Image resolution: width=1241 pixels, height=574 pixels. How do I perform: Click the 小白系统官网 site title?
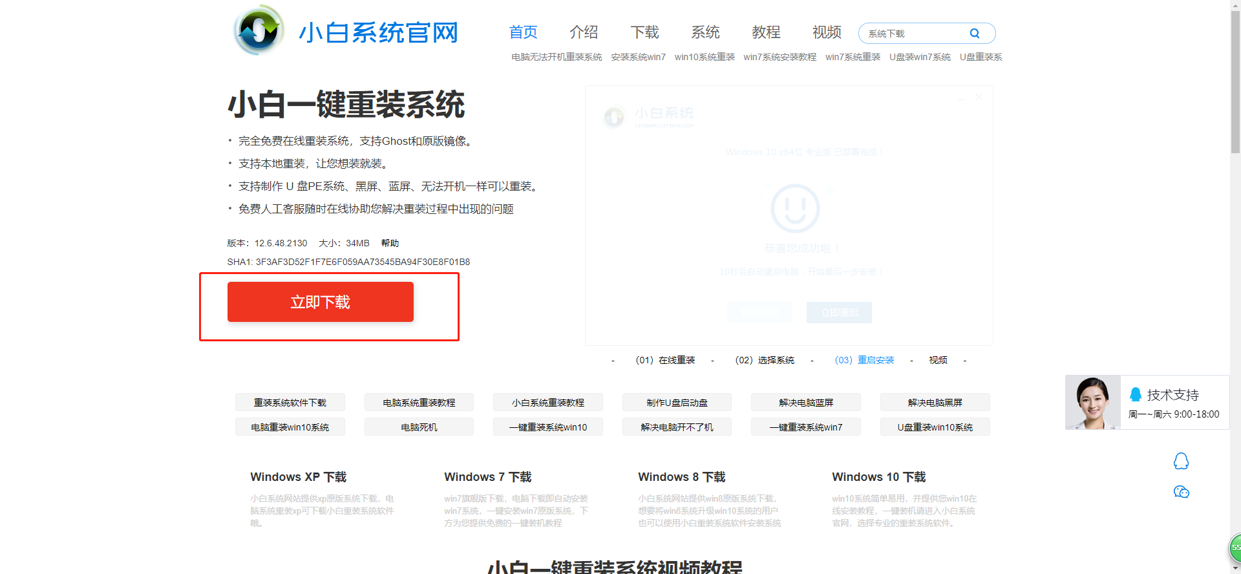pos(379,32)
